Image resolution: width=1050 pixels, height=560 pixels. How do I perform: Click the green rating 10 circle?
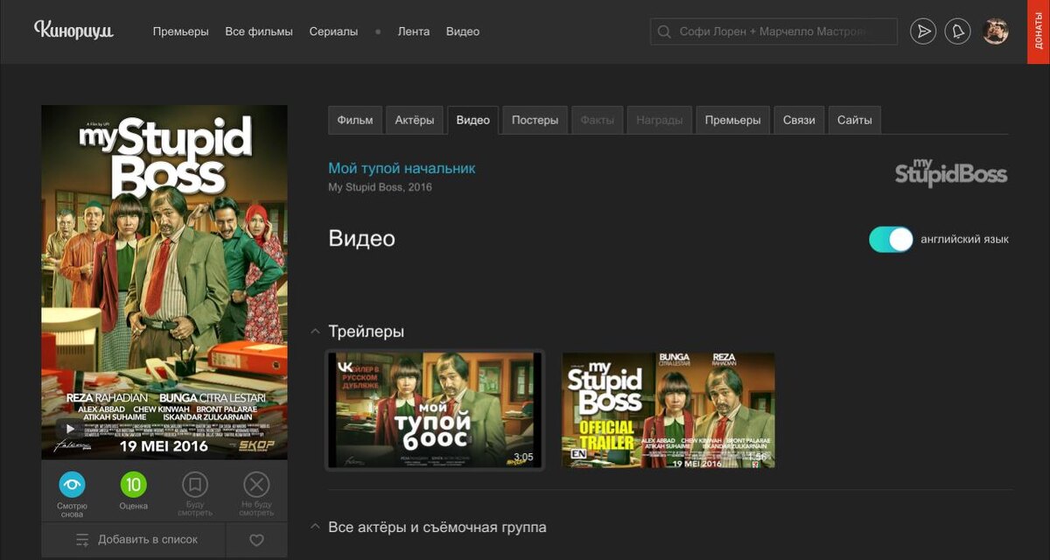pos(133,484)
